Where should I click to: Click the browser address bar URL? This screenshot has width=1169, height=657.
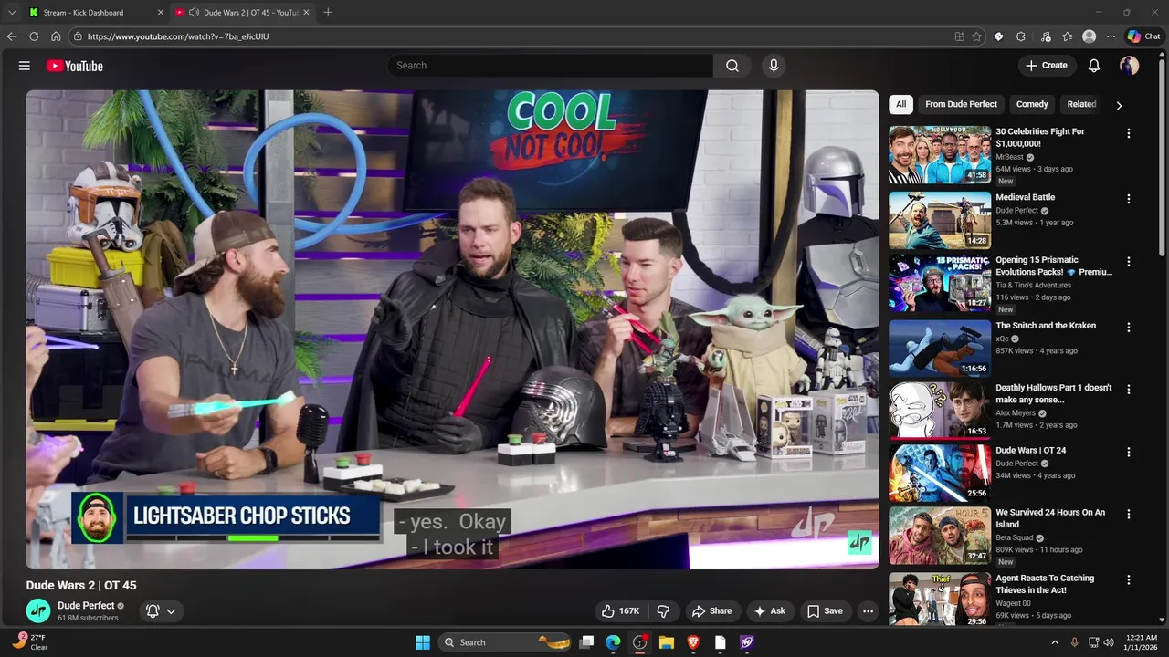pos(178,36)
